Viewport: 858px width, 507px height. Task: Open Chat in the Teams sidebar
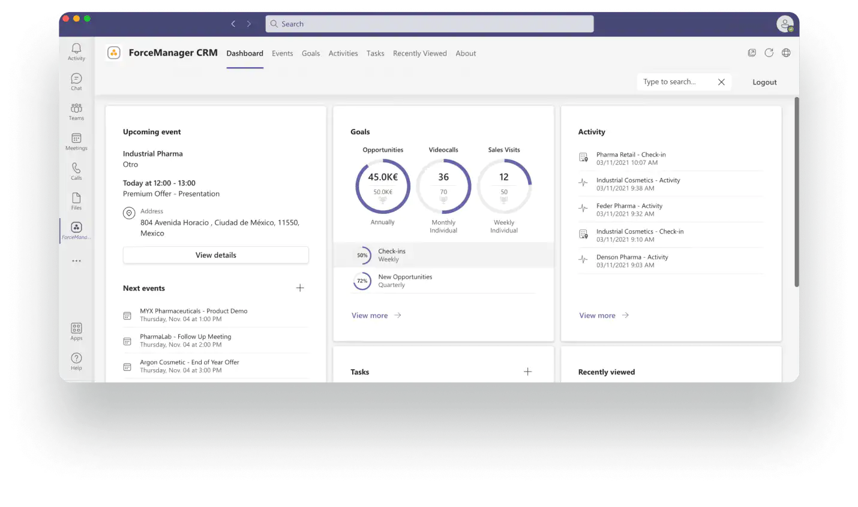[76, 82]
